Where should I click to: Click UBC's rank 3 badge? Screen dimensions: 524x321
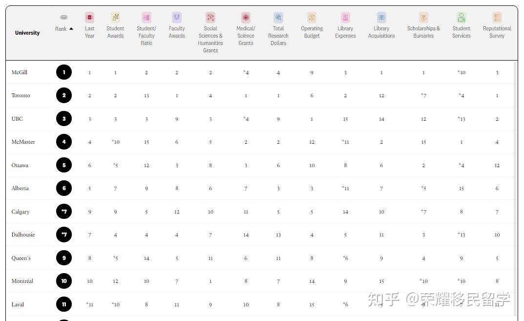(64, 119)
